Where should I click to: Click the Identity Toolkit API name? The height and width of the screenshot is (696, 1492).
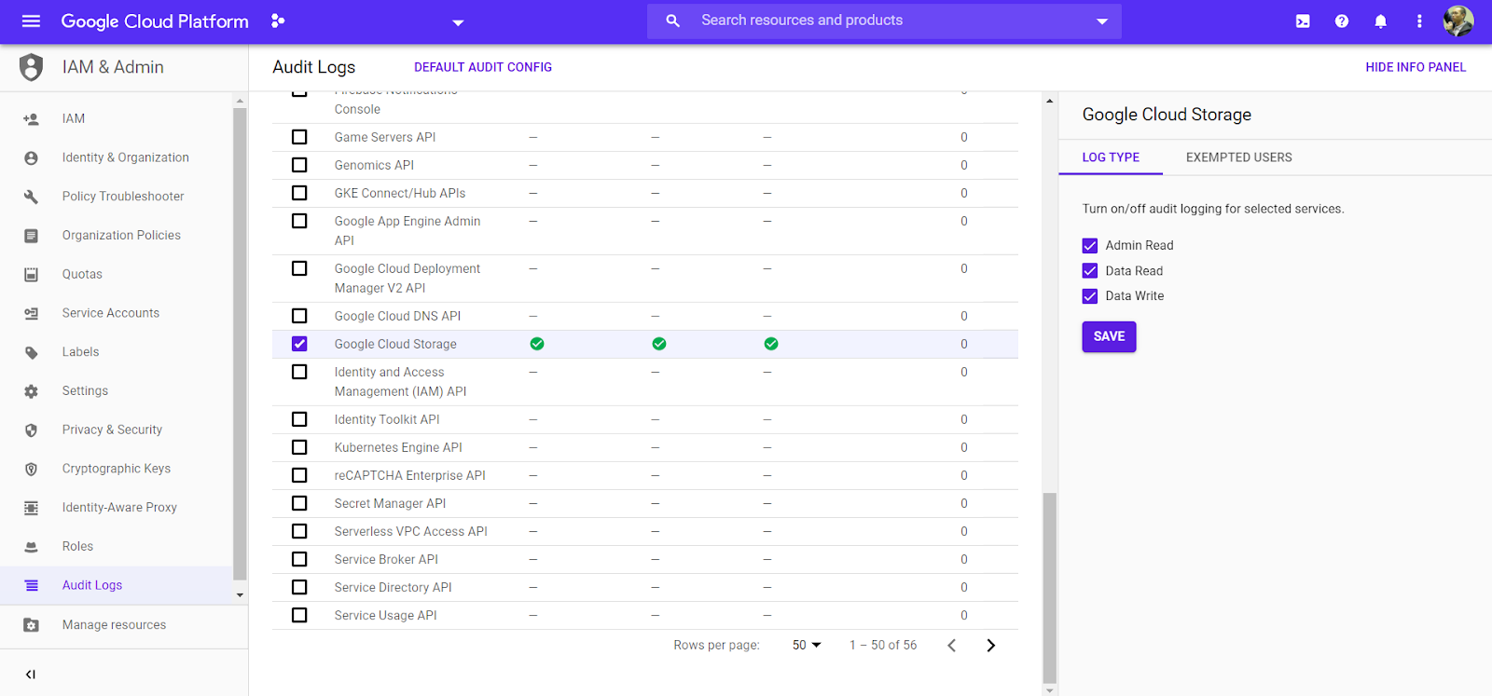point(387,419)
